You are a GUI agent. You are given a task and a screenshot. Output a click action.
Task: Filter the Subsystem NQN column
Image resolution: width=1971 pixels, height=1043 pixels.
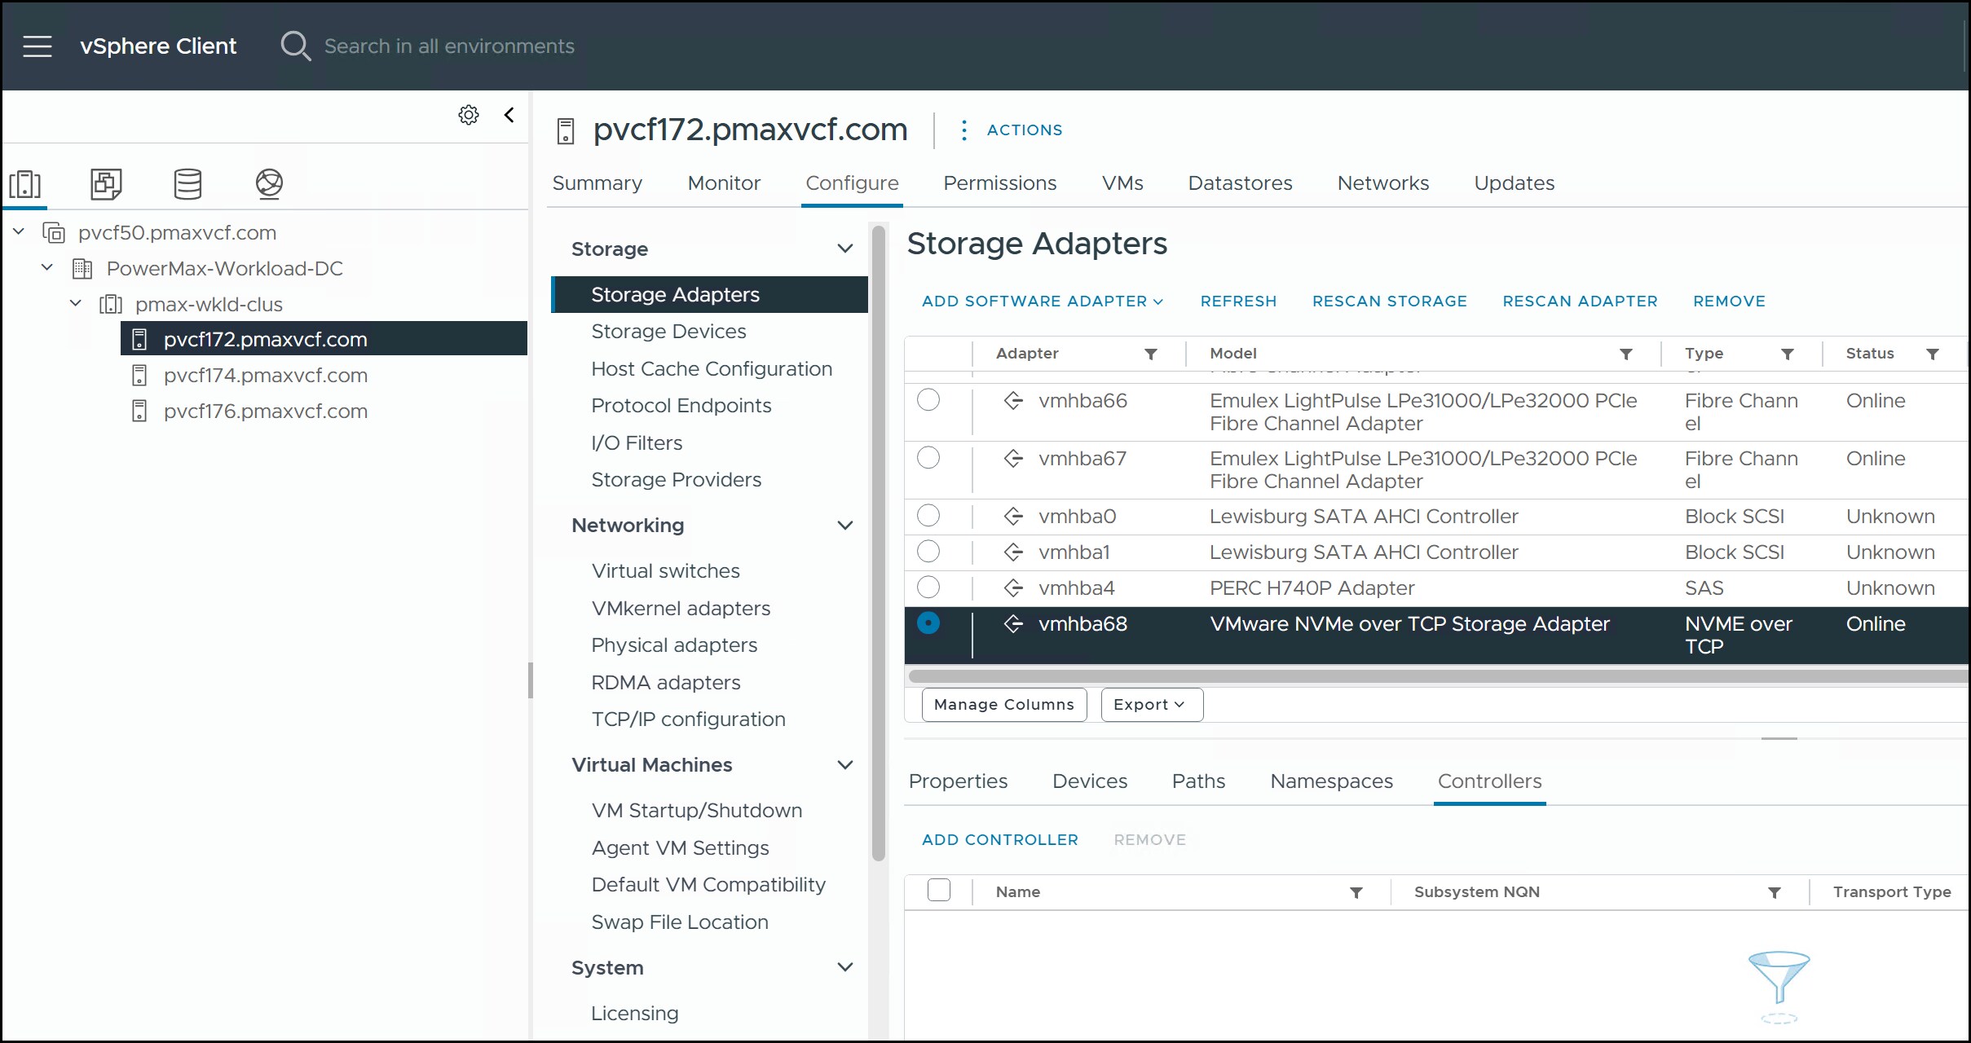tap(1775, 892)
